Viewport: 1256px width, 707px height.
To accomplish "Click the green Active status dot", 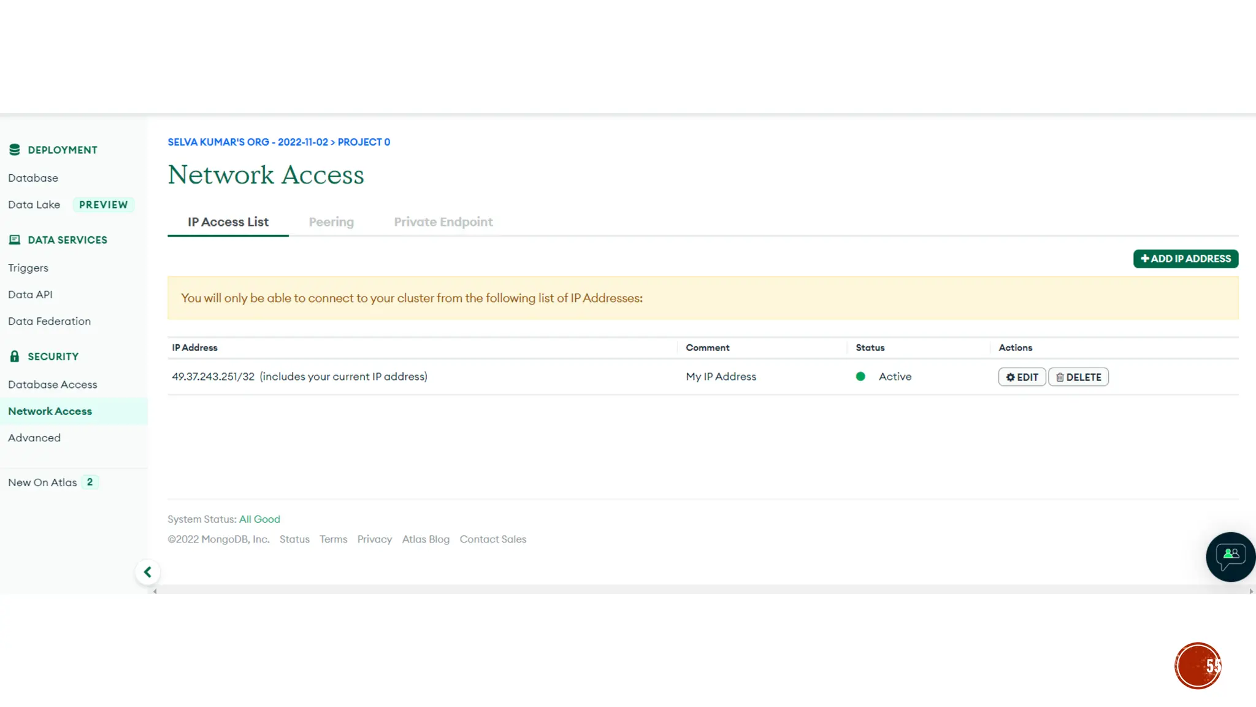I will (860, 377).
